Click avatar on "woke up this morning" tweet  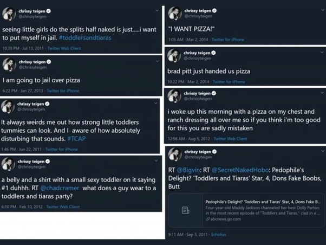(x=174, y=96)
